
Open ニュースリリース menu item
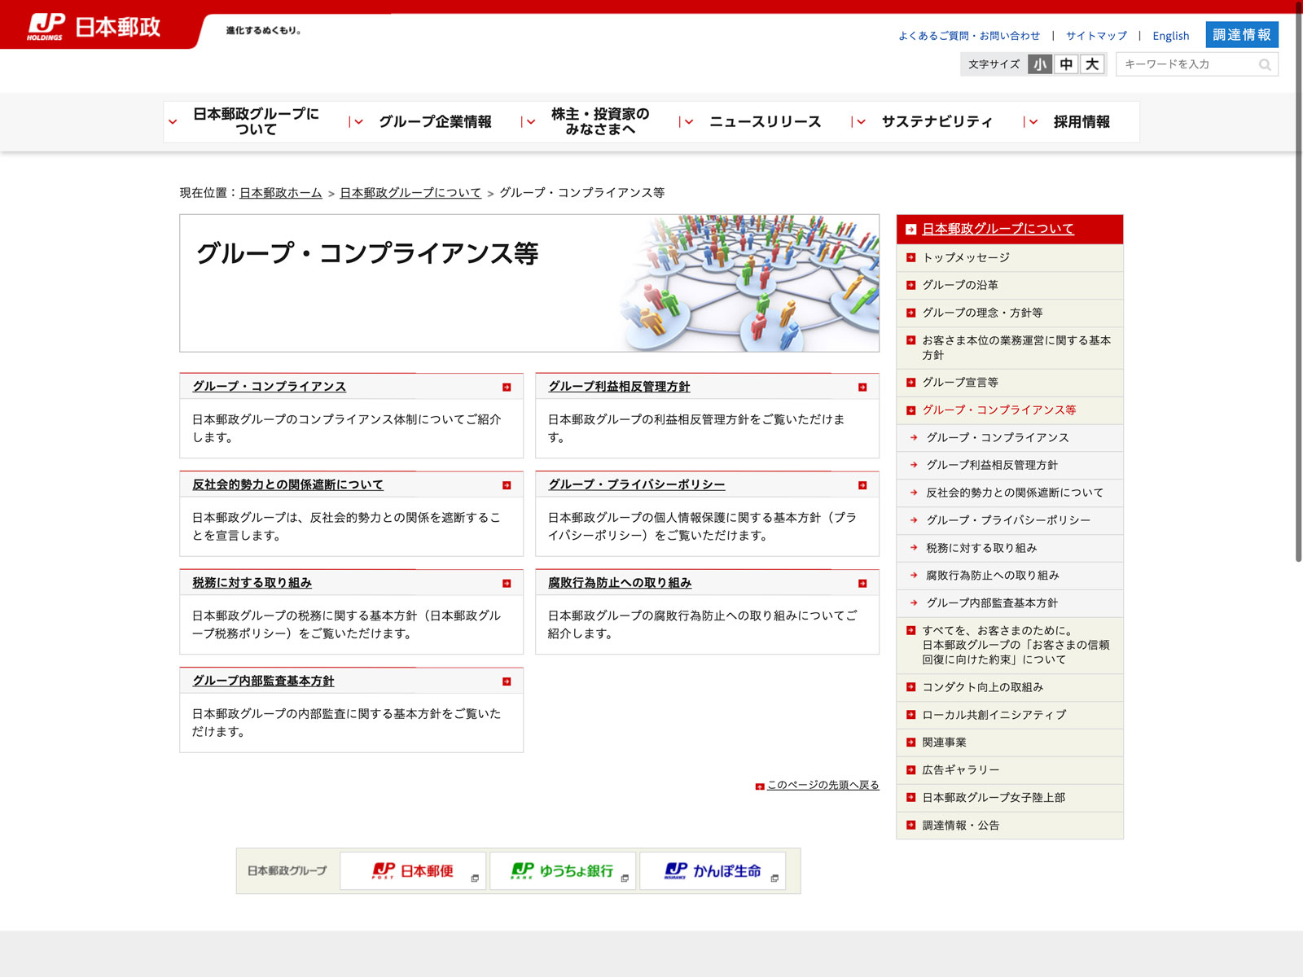tap(765, 121)
